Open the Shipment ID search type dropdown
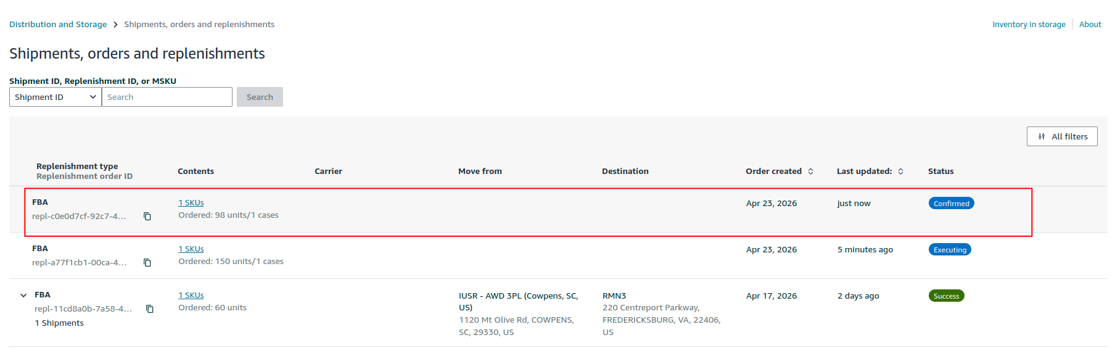1115x348 pixels. (x=56, y=97)
